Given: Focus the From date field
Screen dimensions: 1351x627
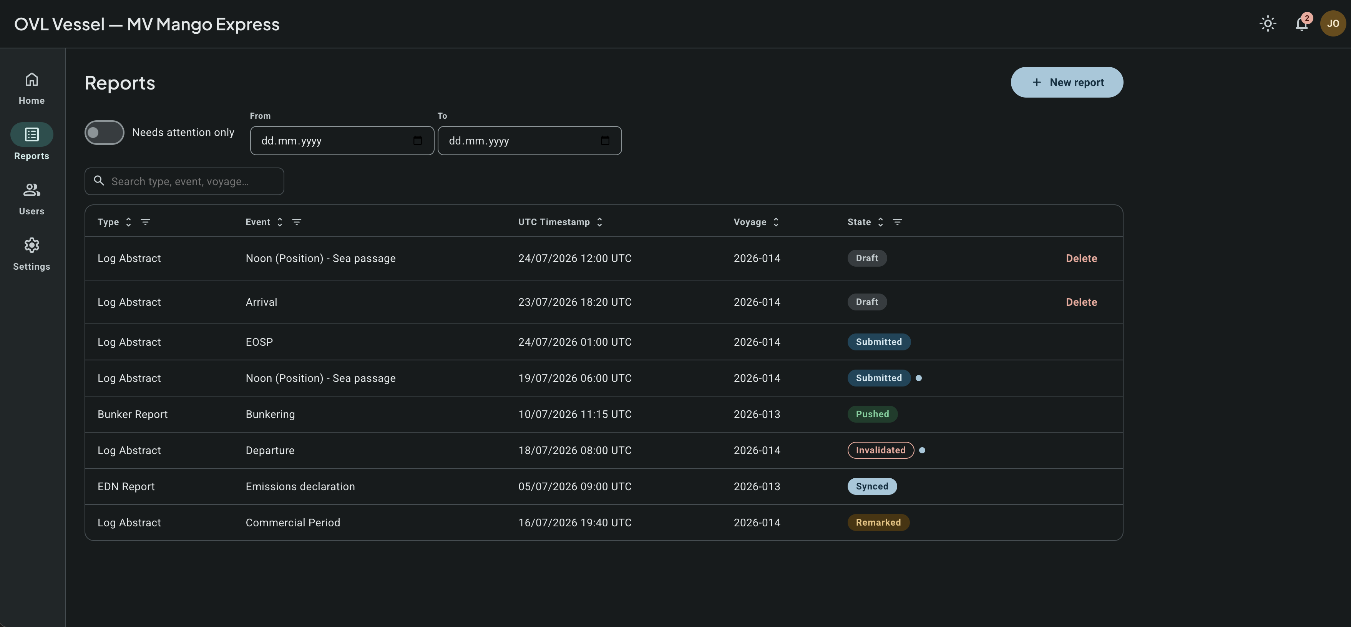Looking at the screenshot, I should (x=342, y=141).
